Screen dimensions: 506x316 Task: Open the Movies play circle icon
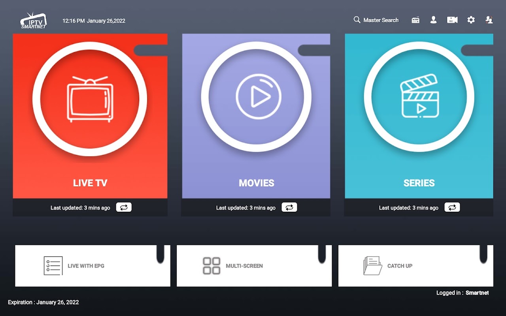tap(258, 97)
